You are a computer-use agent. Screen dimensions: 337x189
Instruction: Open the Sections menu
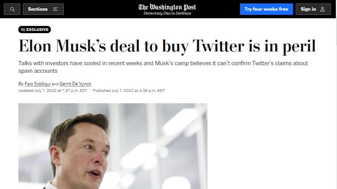(38, 9)
